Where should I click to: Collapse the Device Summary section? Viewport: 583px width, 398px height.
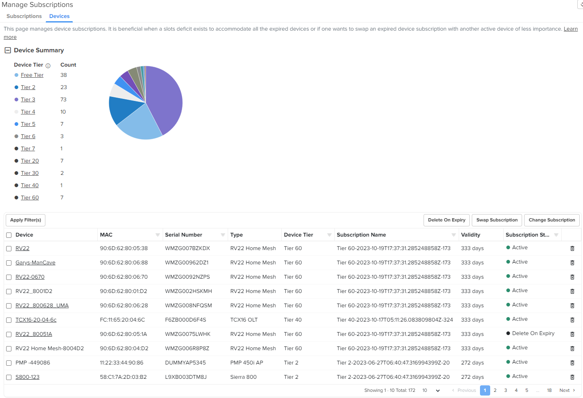coord(7,50)
